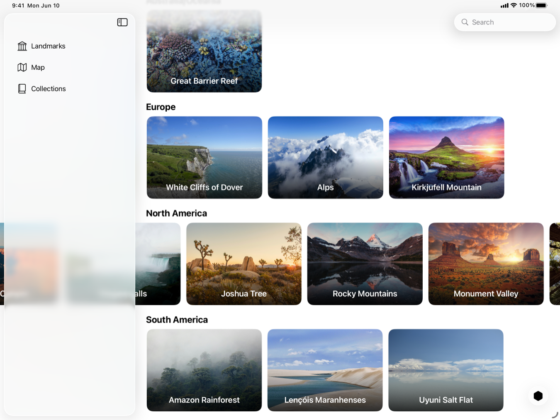This screenshot has height=420, width=560.
Task: Select the Landmarks sidebar entry
Action: pyautogui.click(x=48, y=46)
